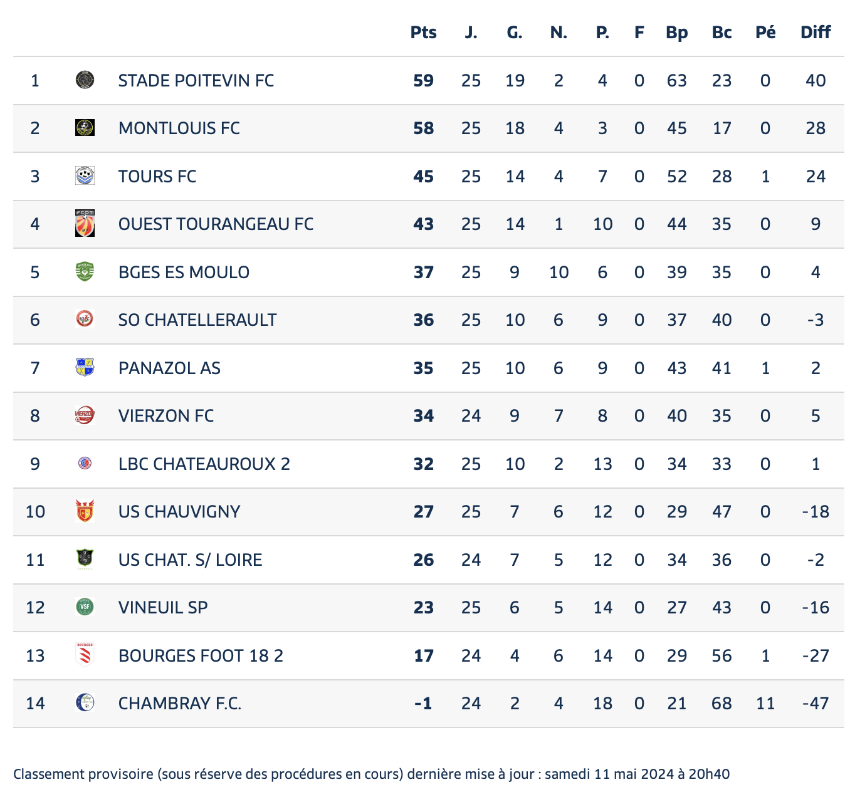Open the BOURGES FOOT 18 2 team link
This screenshot has width=845, height=792.
point(201,655)
